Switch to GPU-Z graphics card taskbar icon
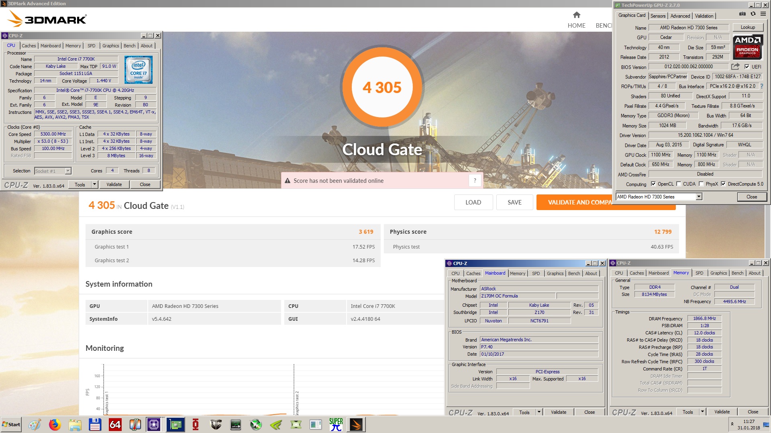The width and height of the screenshot is (771, 433). pos(175,425)
